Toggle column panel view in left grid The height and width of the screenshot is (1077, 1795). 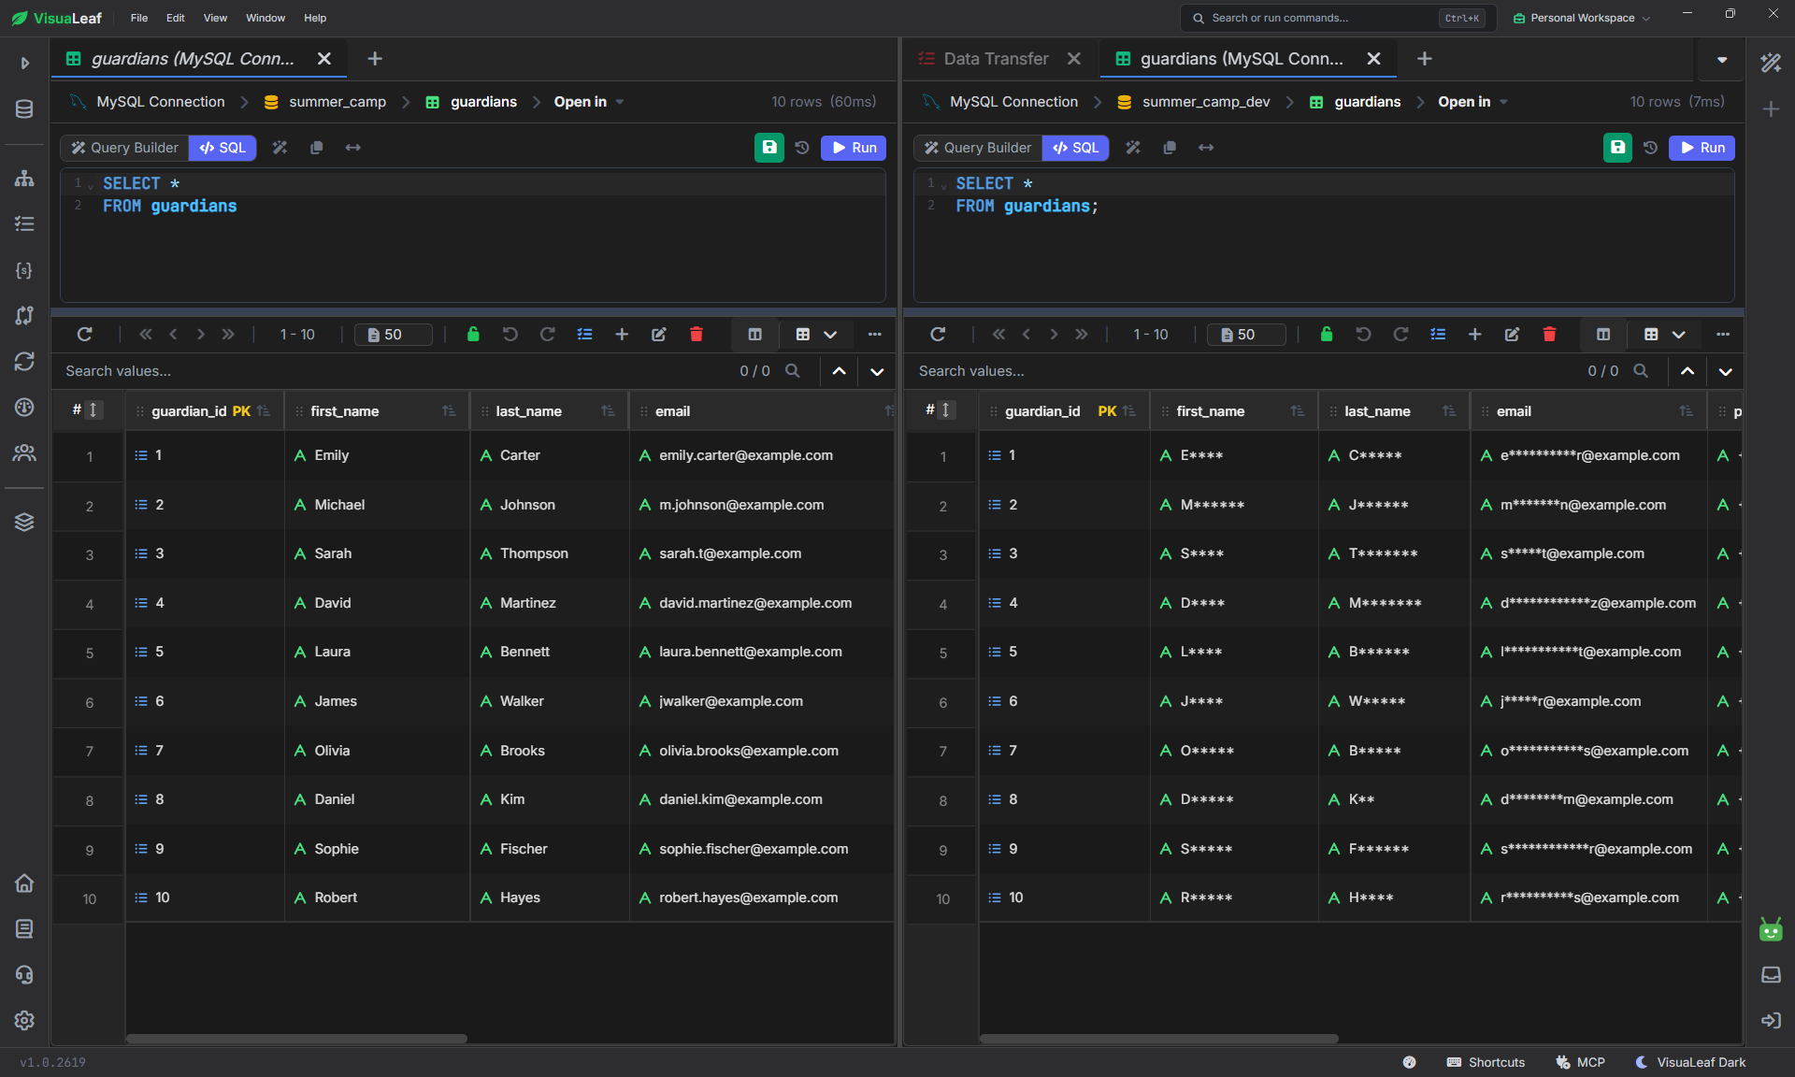click(754, 334)
